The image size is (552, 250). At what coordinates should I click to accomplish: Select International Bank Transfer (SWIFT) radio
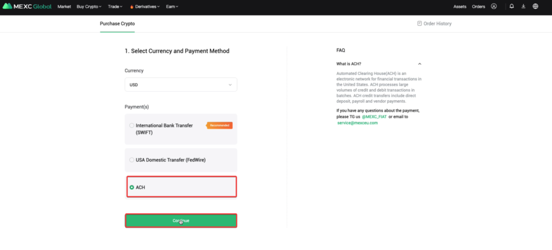tap(132, 125)
